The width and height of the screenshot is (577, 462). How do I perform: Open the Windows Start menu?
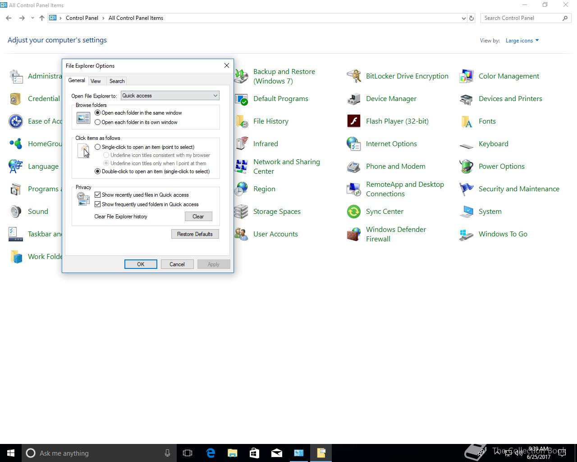[11, 453]
